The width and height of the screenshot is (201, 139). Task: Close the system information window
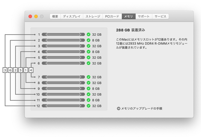pos(30,16)
